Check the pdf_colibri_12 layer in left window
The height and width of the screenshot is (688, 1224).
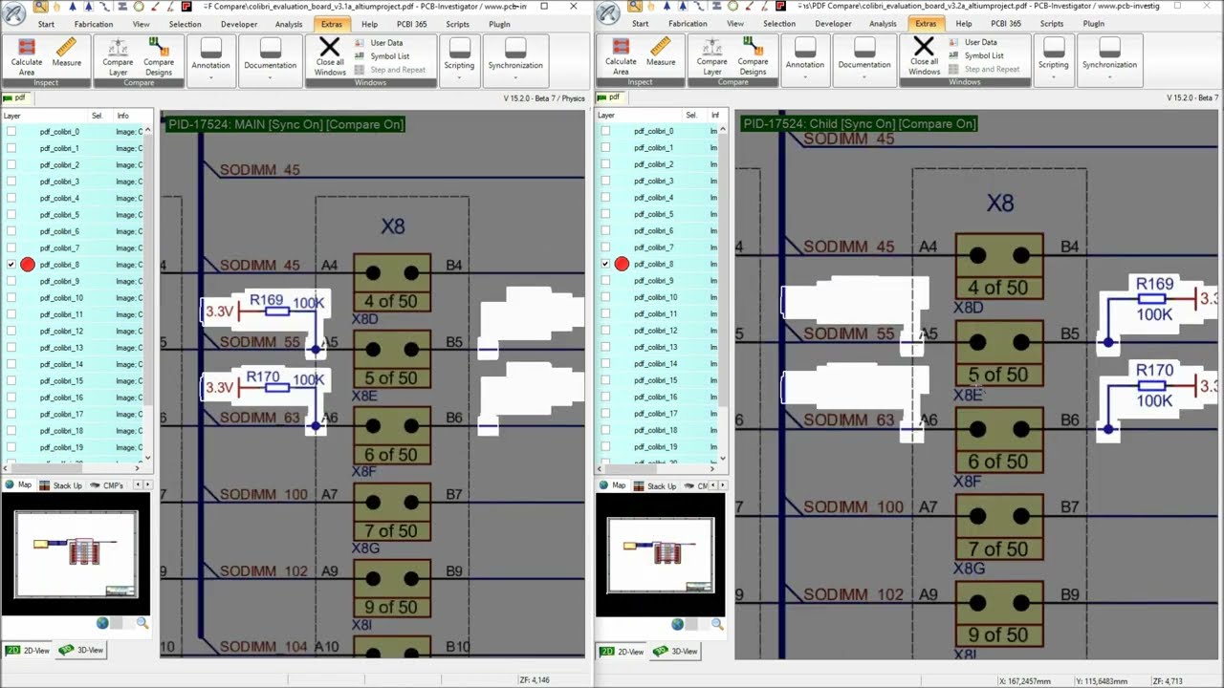tap(11, 331)
